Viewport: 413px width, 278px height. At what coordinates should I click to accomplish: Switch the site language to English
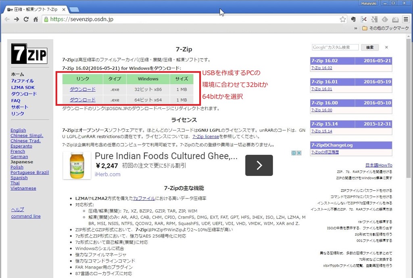(x=18, y=130)
